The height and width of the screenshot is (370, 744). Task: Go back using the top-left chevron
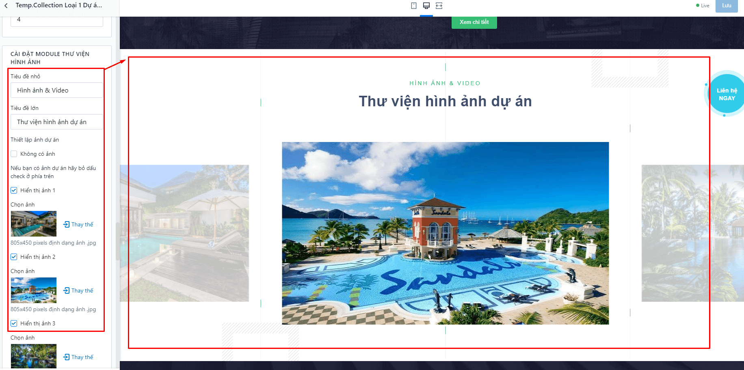point(6,6)
